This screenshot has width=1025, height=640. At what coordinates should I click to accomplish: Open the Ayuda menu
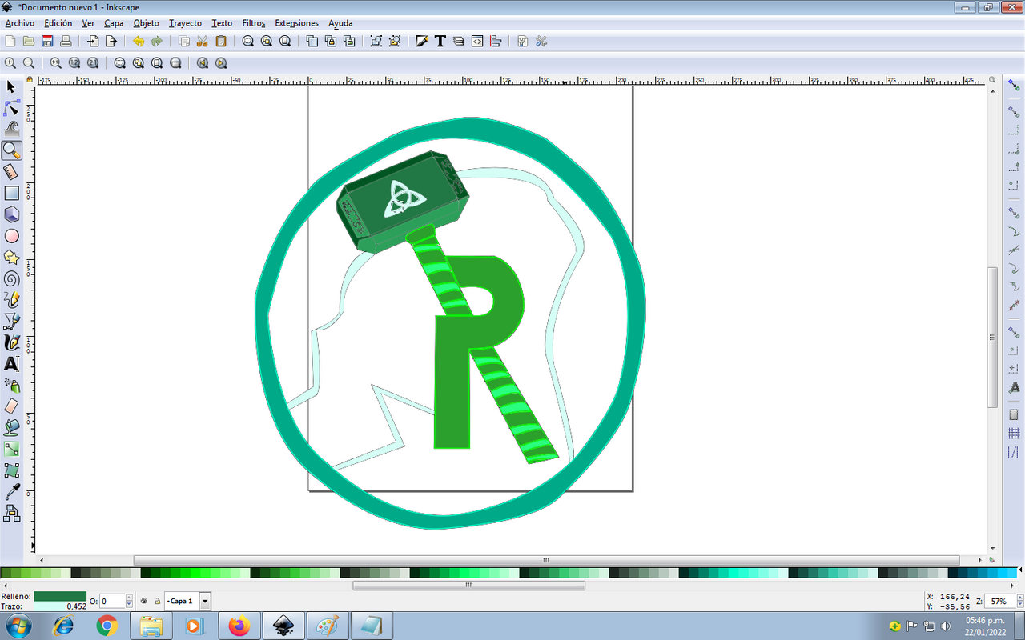(340, 23)
